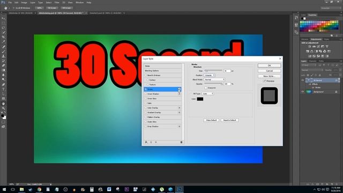Enable the Color Overlay checkbox
This screenshot has width=343, height=193.
coord(146,108)
